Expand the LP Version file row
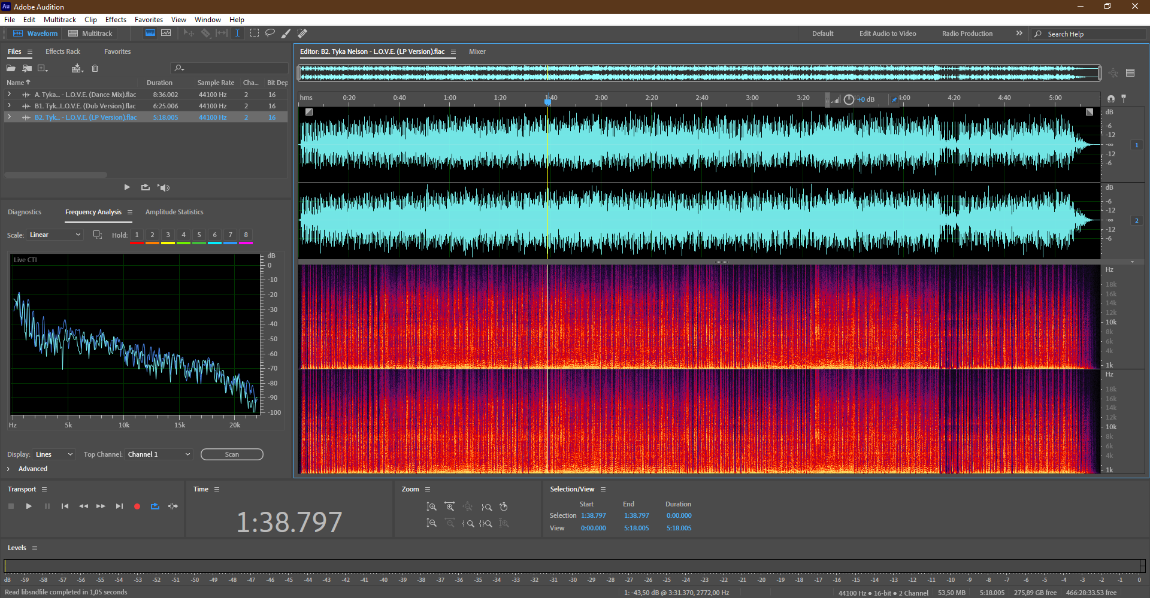The width and height of the screenshot is (1150, 598). click(9, 117)
